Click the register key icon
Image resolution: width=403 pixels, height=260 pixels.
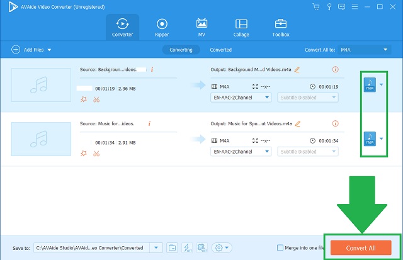point(329,7)
